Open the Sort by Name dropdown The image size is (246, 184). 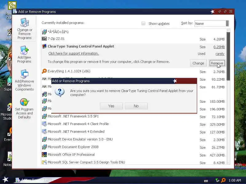[x=212, y=24]
